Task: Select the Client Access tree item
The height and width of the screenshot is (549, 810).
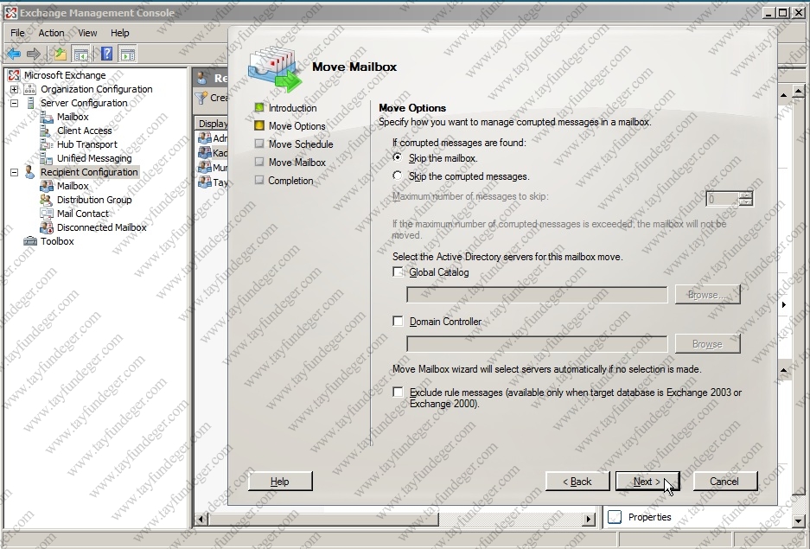Action: point(84,131)
